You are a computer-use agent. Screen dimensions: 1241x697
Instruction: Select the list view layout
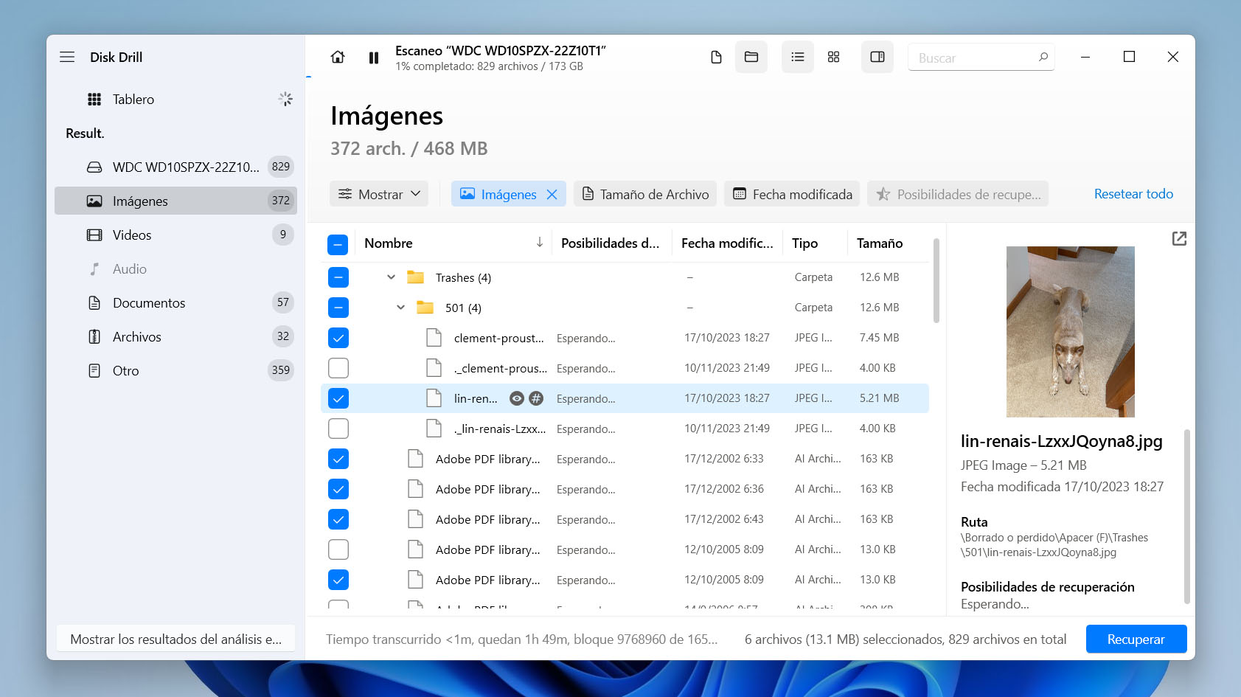798,57
